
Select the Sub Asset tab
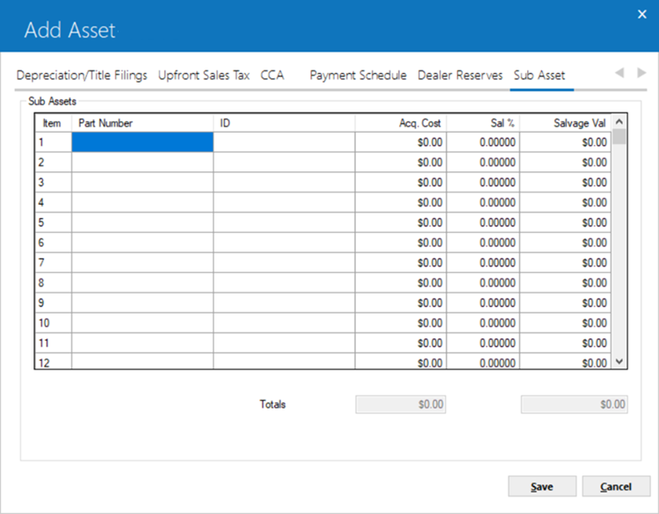(x=540, y=76)
